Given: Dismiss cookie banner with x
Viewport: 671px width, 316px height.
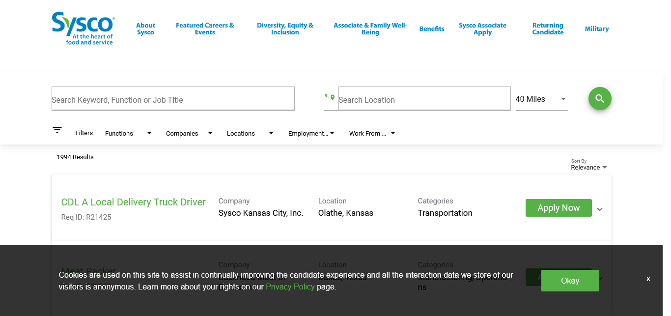Looking at the screenshot, I should point(648,279).
